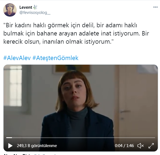Click the video frame showing the woman
Image resolution: width=160 pixels, height=155 pixels.
tap(81, 102)
